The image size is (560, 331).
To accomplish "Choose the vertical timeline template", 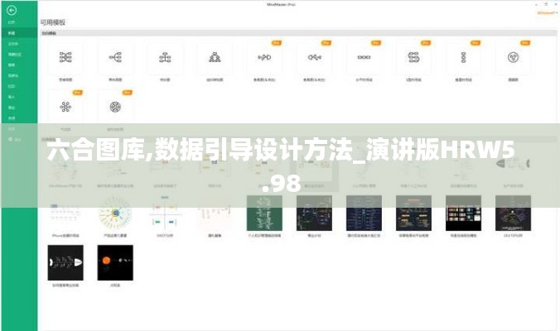I will [x=463, y=57].
